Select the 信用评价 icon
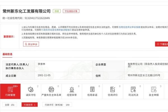This screenshot has height=112, width=168. pyautogui.click(x=113, y=90)
